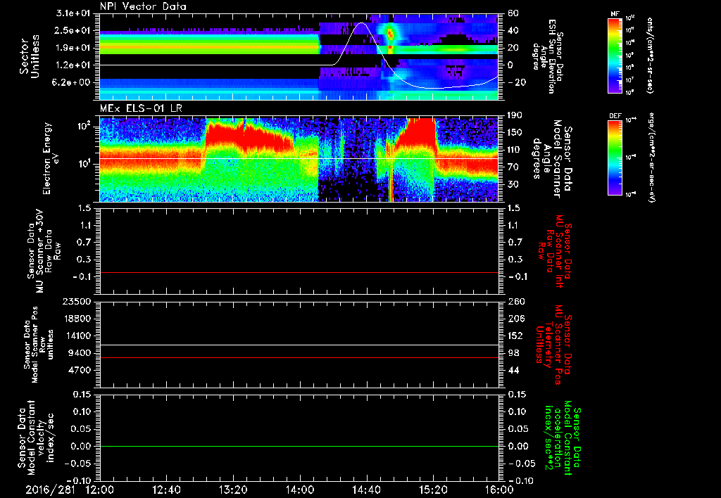Screen dimensions: 721x498
Task: Click the Model Scanner Angle degrees label
Action: click(x=552, y=159)
